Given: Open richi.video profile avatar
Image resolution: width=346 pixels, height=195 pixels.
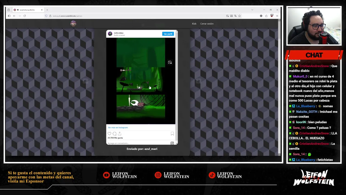Looking at the screenshot, I should (x=110, y=34).
